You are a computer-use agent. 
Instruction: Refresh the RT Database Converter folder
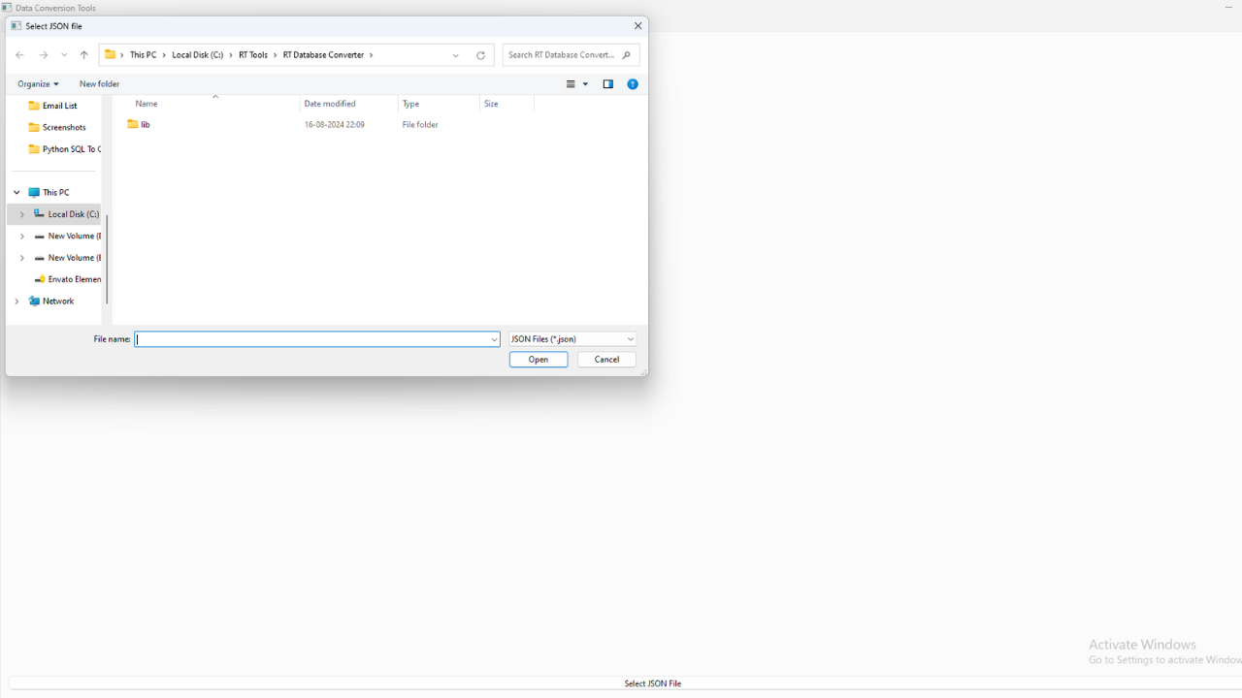(480, 55)
